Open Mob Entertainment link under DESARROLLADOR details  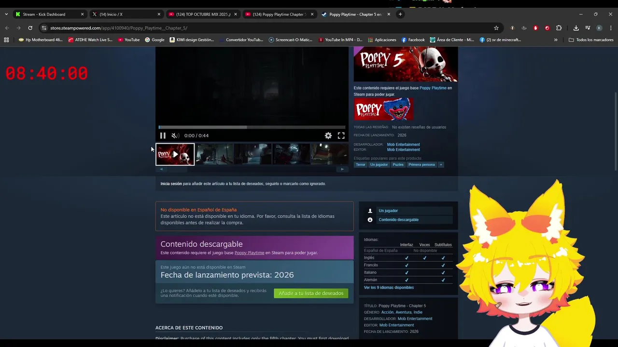pos(415,319)
